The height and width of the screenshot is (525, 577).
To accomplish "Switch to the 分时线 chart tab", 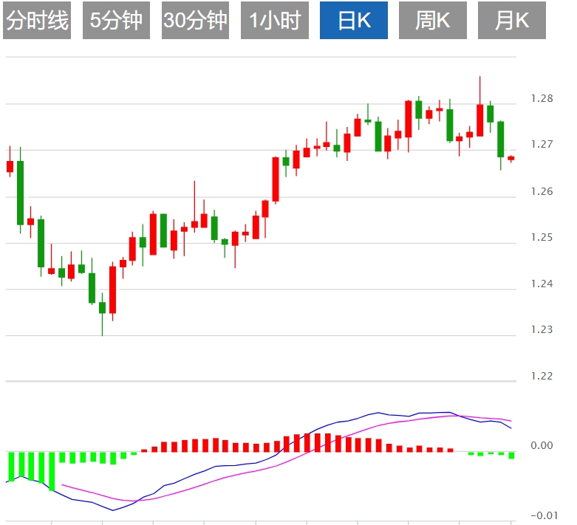I will 37,20.
